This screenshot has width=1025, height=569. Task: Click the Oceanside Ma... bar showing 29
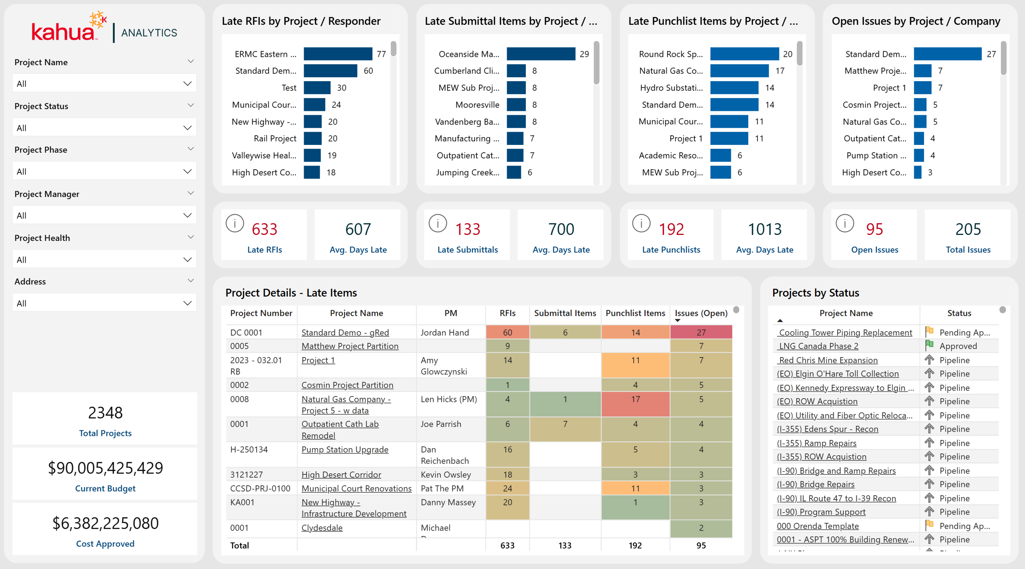click(x=540, y=54)
